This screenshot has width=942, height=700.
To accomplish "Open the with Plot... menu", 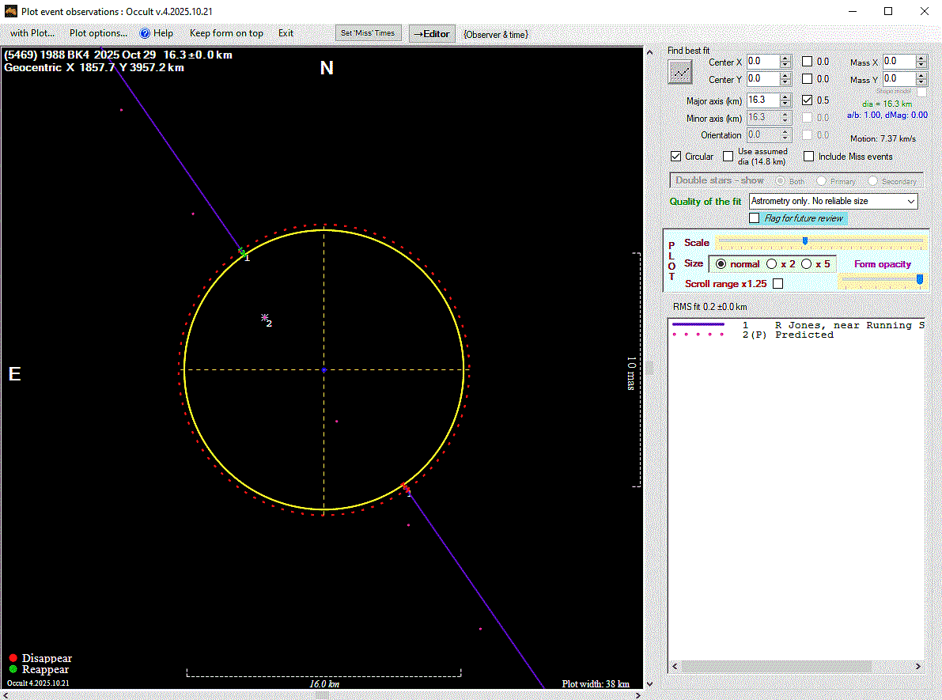I will [x=32, y=33].
